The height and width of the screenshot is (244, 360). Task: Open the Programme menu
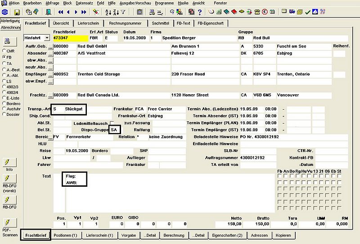pos(164,3)
